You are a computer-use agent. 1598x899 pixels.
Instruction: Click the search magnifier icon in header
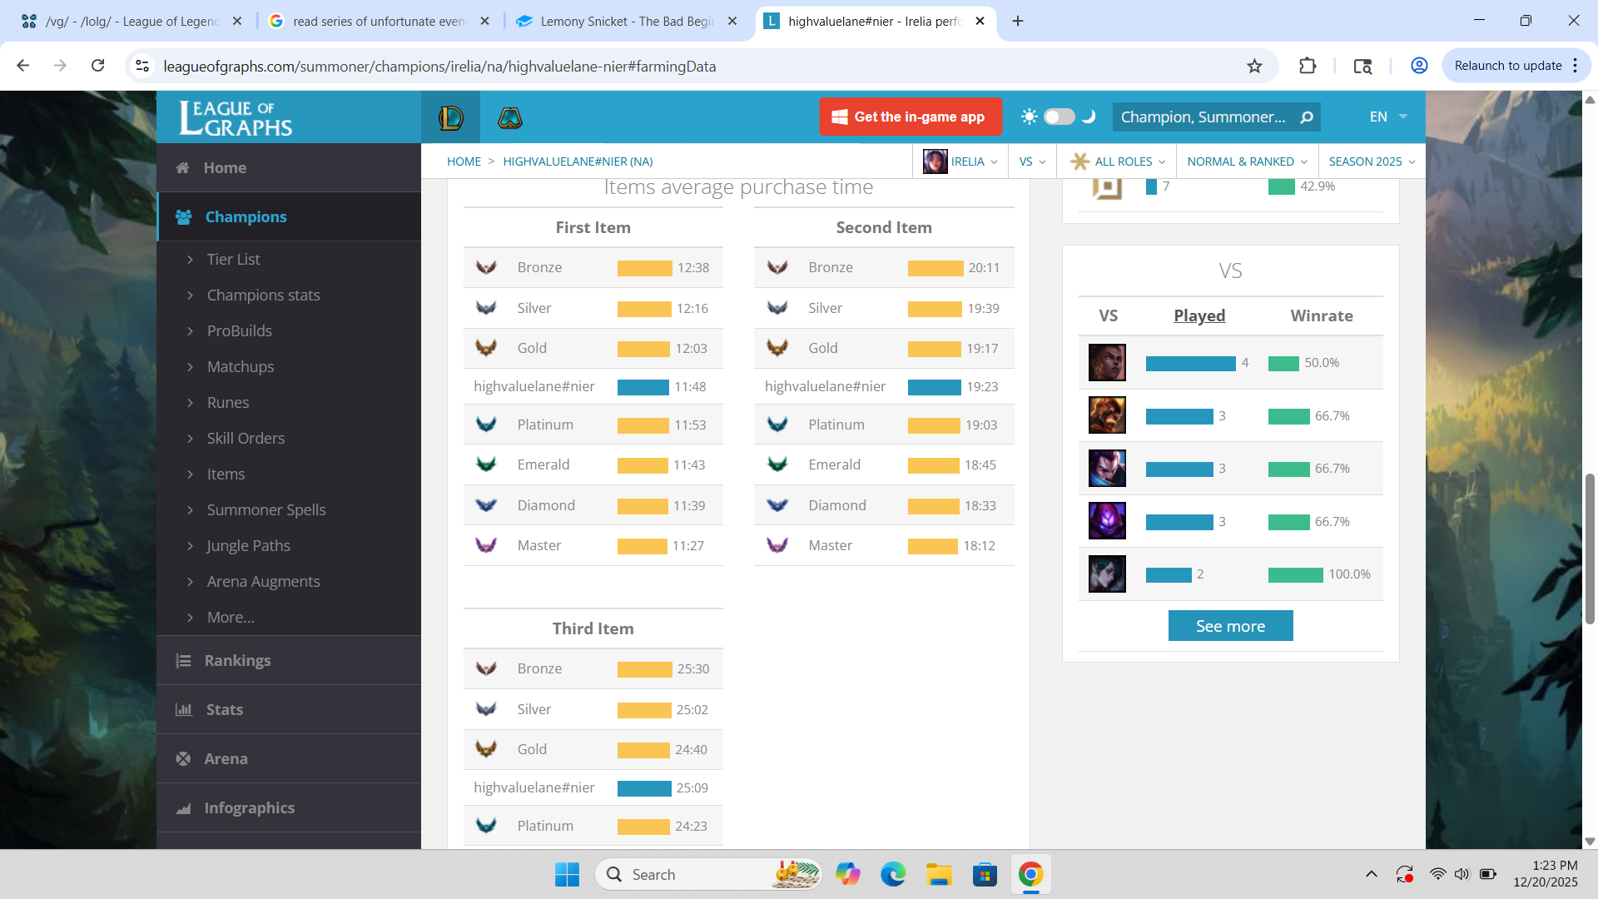click(x=1307, y=117)
